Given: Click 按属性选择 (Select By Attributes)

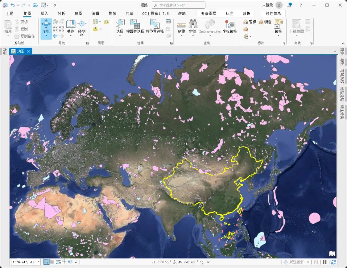Looking at the screenshot, I should tap(135, 26).
